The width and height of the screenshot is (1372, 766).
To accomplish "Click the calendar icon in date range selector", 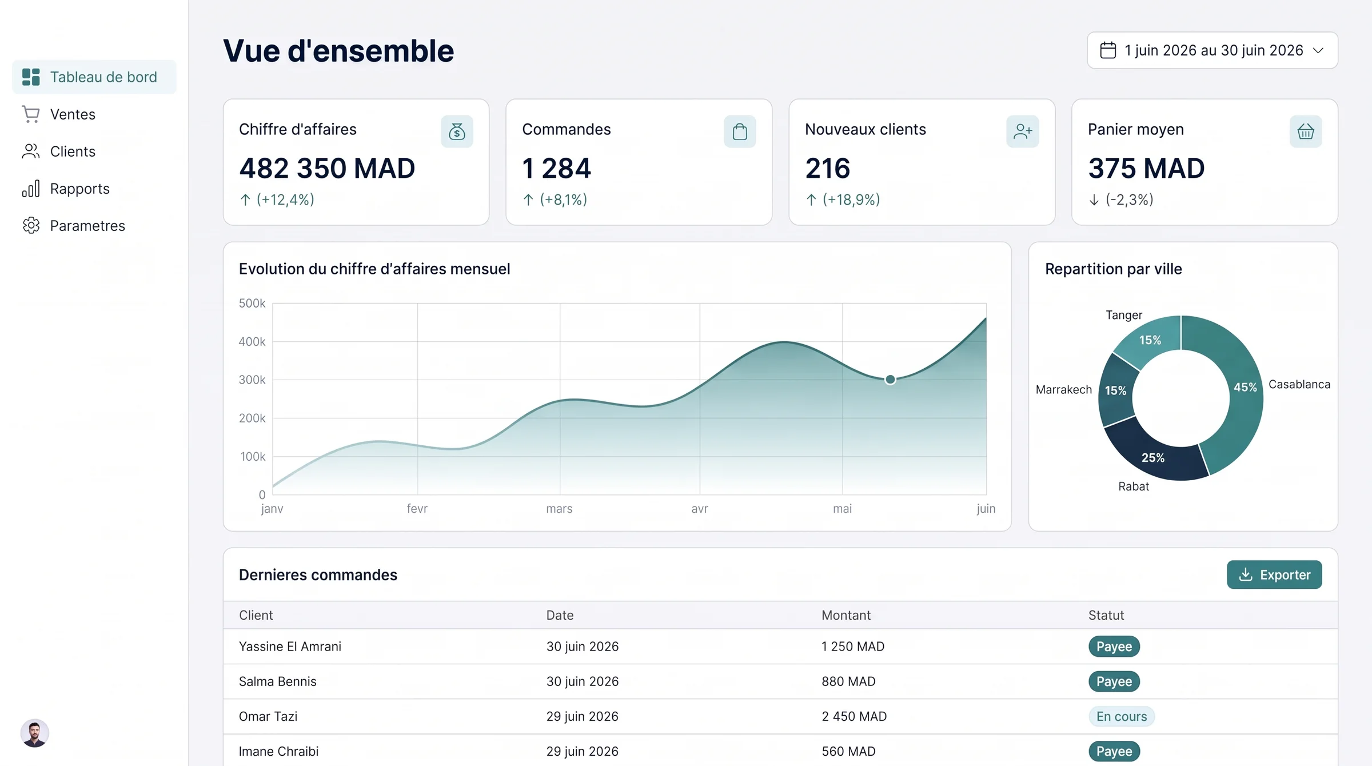I will [x=1108, y=50].
